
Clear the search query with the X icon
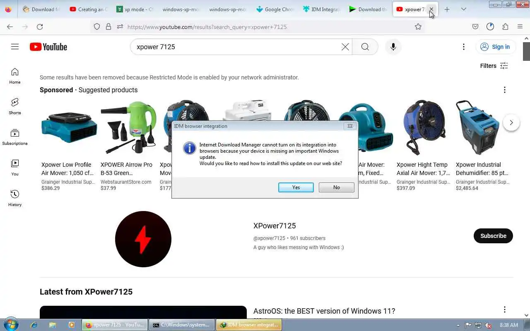click(345, 47)
